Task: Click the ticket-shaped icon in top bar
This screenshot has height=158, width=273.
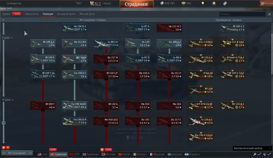Action: pos(225,3)
